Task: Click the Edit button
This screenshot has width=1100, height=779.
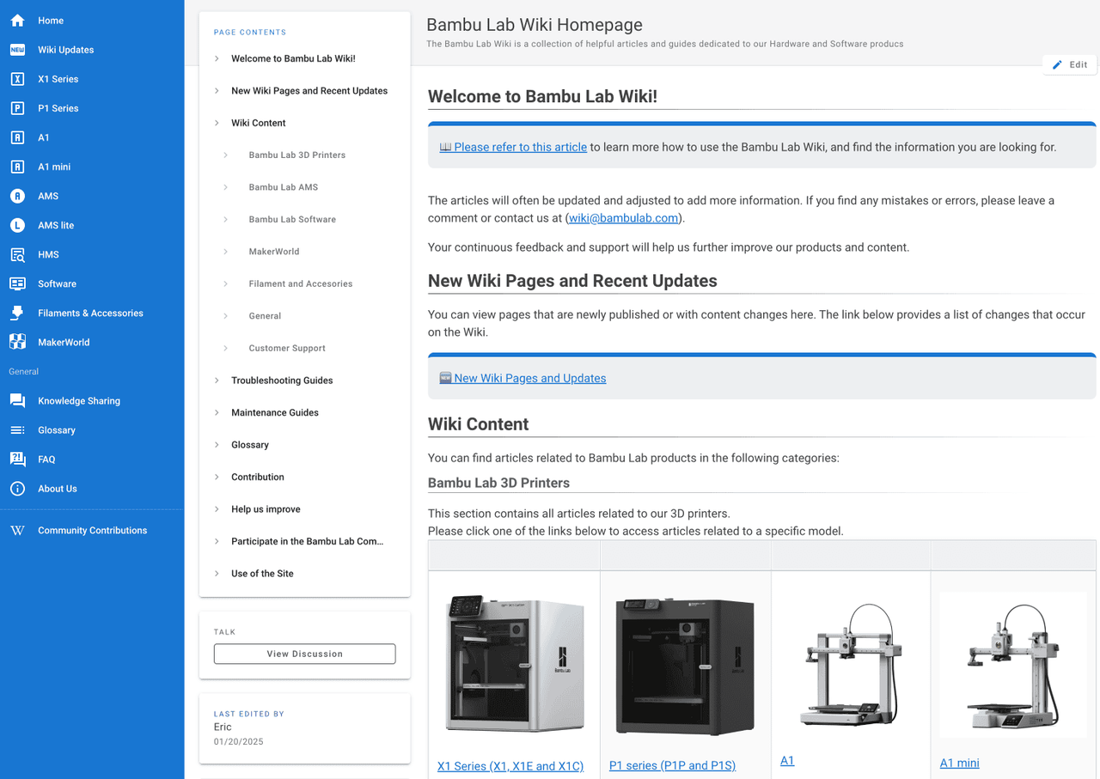Action: point(1070,64)
